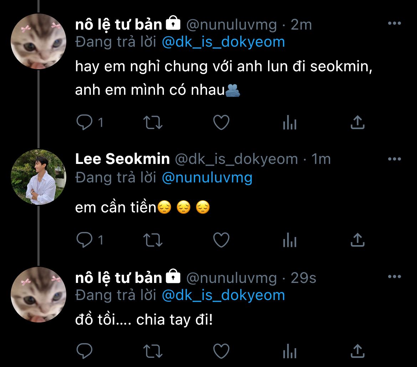Viewport: 417px width, 367px height.
Task: Open more options on the first tweet
Action: coord(394,24)
